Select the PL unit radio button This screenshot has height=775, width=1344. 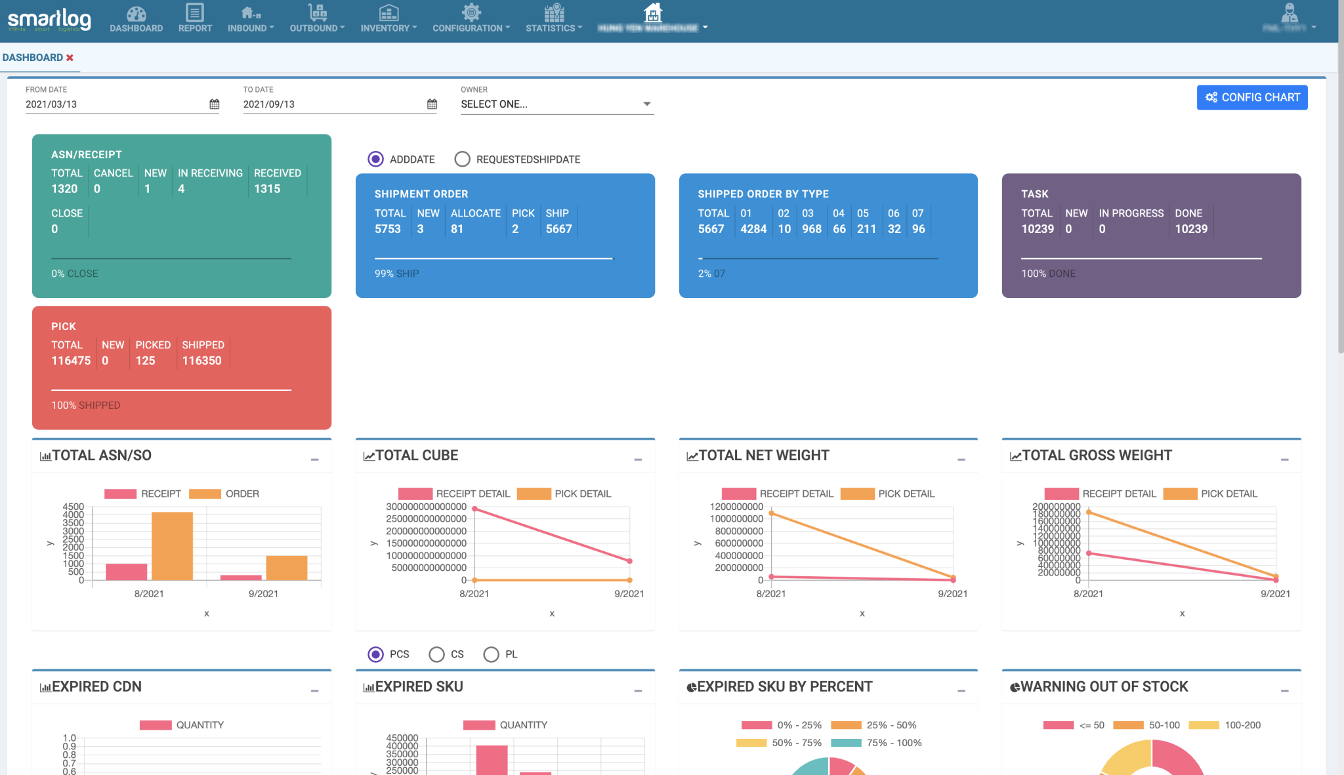click(x=491, y=654)
